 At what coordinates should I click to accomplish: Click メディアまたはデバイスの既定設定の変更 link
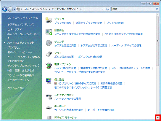[x=77, y=34]
